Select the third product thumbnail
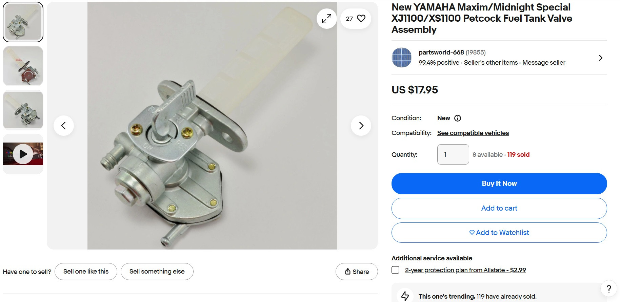The height and width of the screenshot is (302, 620). click(23, 110)
